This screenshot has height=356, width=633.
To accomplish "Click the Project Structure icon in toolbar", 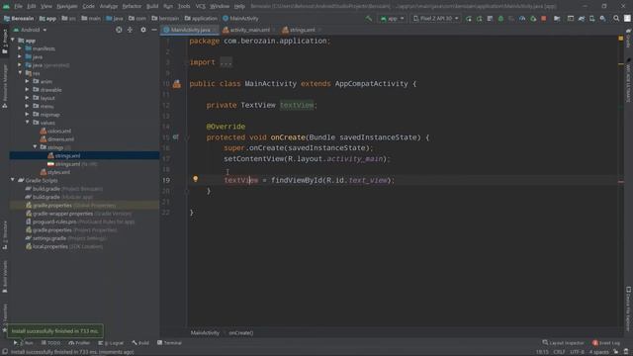I will 557,19.
